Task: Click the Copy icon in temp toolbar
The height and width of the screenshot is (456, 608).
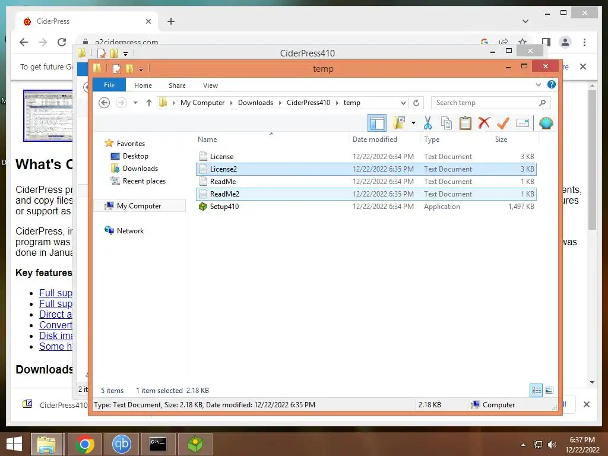Action: click(x=446, y=123)
